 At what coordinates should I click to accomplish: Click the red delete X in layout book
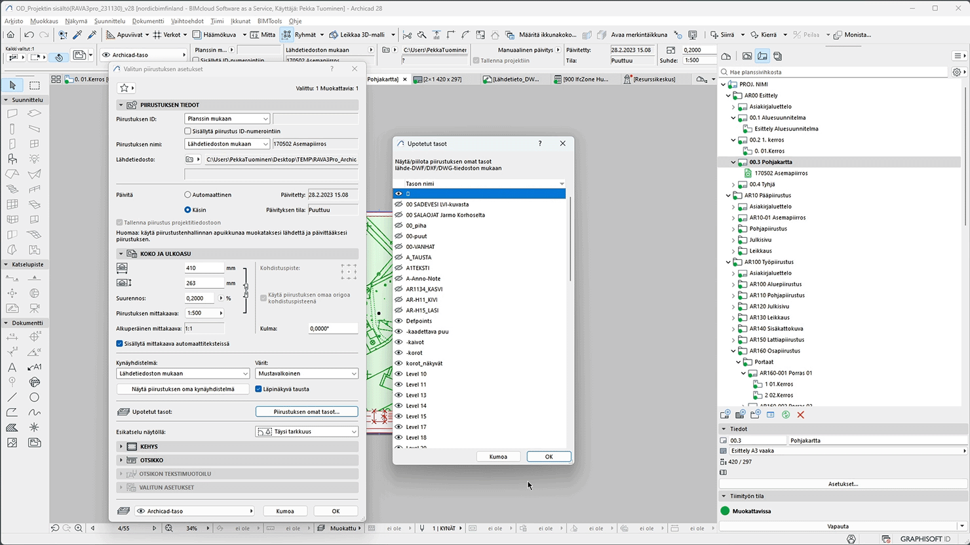pos(801,415)
